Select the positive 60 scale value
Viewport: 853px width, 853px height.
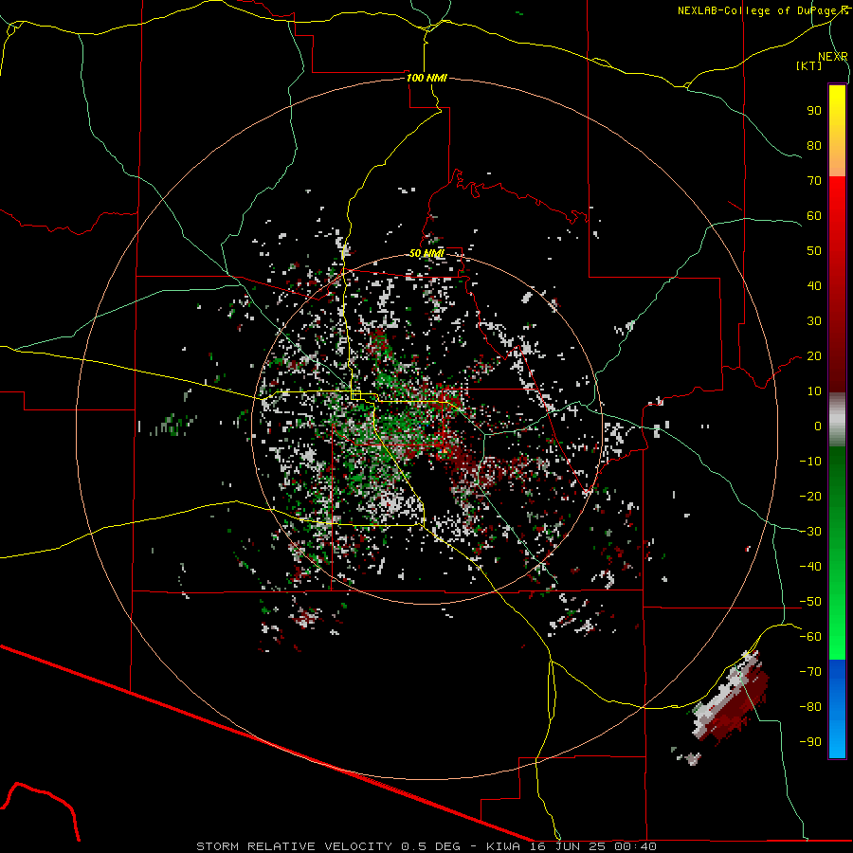click(x=814, y=215)
